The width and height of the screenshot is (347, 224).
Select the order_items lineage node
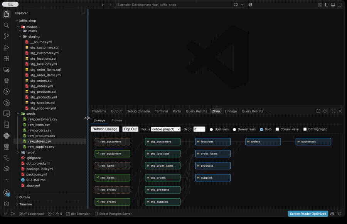[213, 154]
